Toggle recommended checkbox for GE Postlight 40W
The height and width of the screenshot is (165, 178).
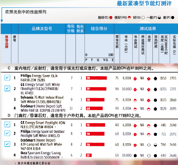[7, 124]
